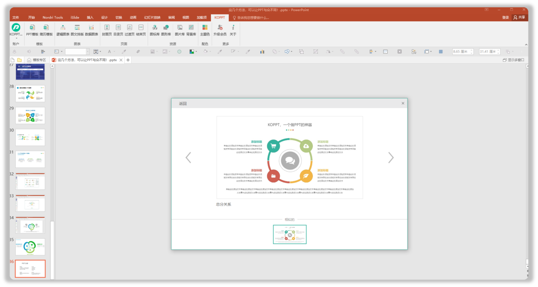The width and height of the screenshot is (538, 287).
Task: Close the 这几个方法 pptx document tab
Action: (x=121, y=60)
